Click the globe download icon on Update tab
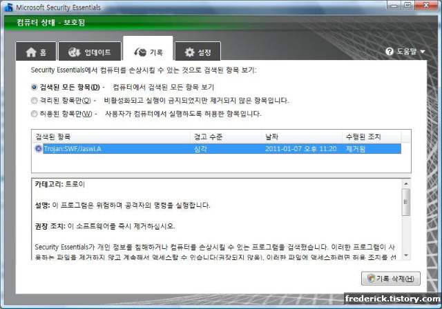442x309 pixels. (x=75, y=52)
